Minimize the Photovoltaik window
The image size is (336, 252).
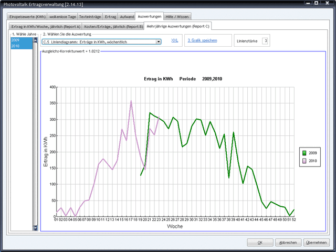308,3
